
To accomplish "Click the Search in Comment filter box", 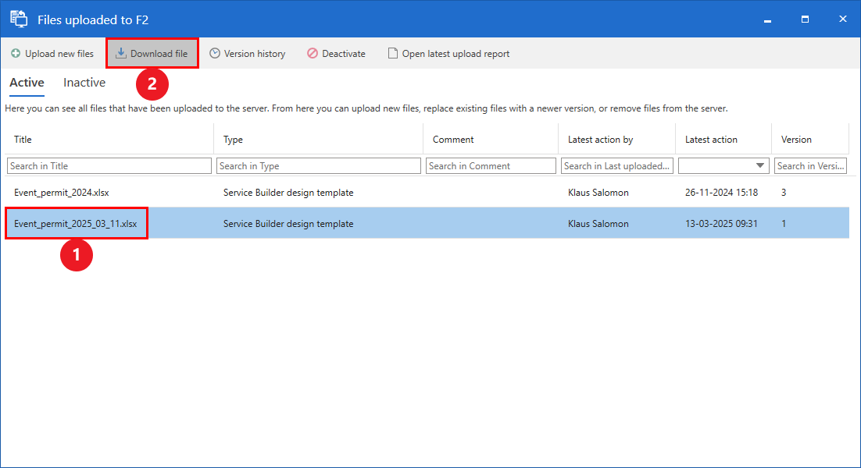I will (491, 166).
